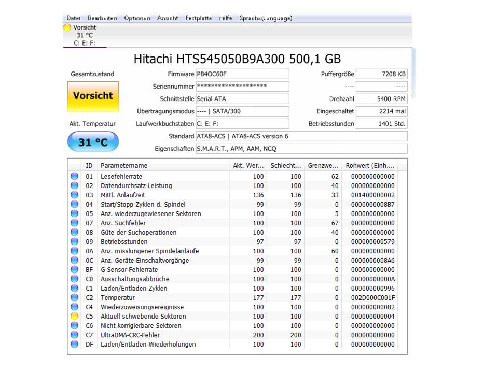This screenshot has height=373, width=498.
Task: Click the status icon for UltraDMA-CRC-Fehler
Action: coord(74,335)
